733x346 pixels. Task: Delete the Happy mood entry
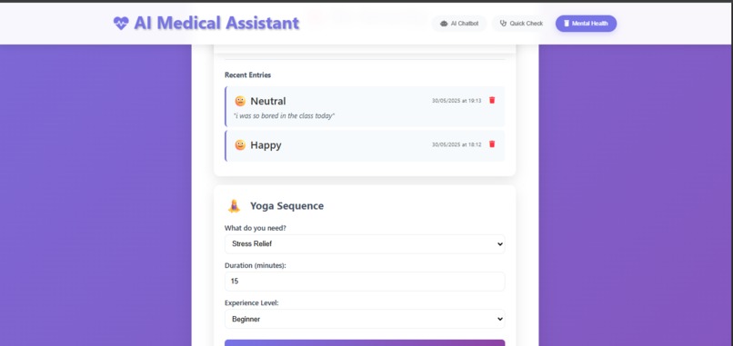tap(492, 143)
